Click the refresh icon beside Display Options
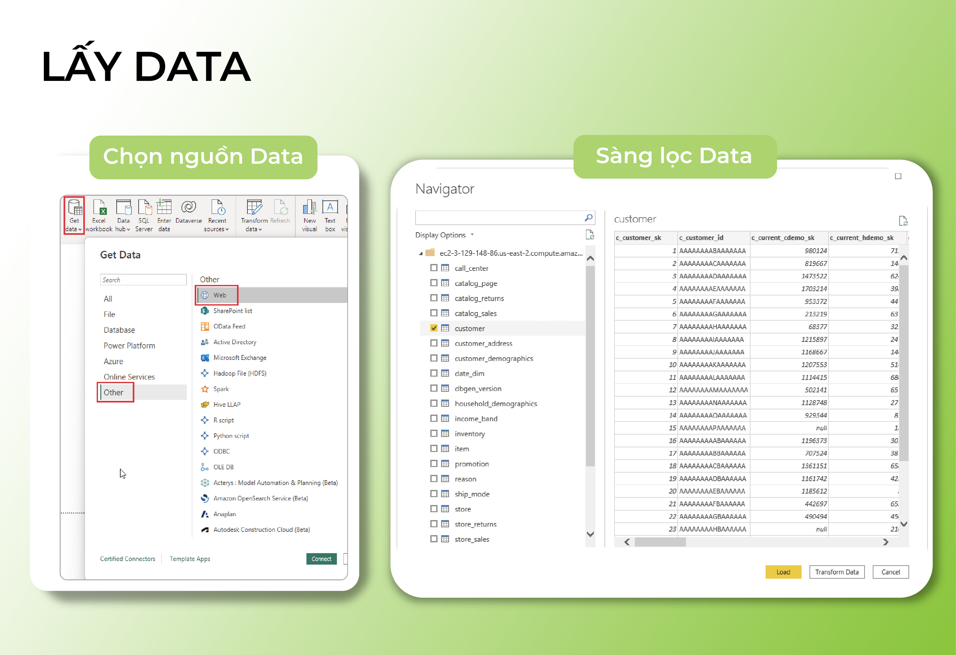The image size is (956, 655). (590, 235)
